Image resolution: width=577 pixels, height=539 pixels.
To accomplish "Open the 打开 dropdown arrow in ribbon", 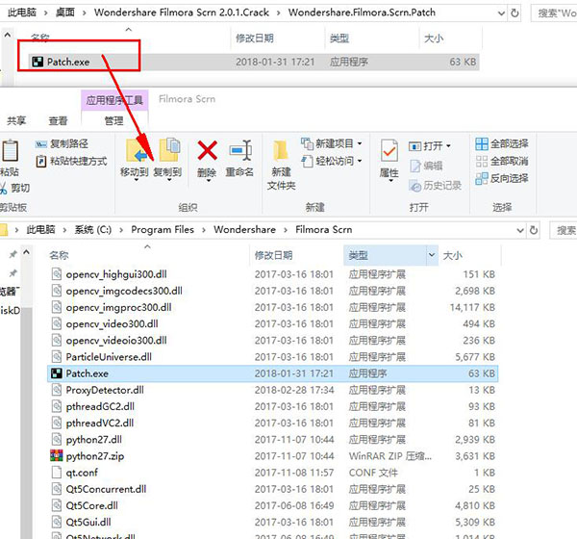I will click(x=449, y=145).
